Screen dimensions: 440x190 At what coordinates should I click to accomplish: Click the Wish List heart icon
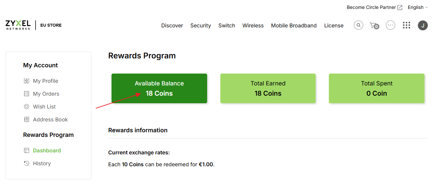pos(27,107)
